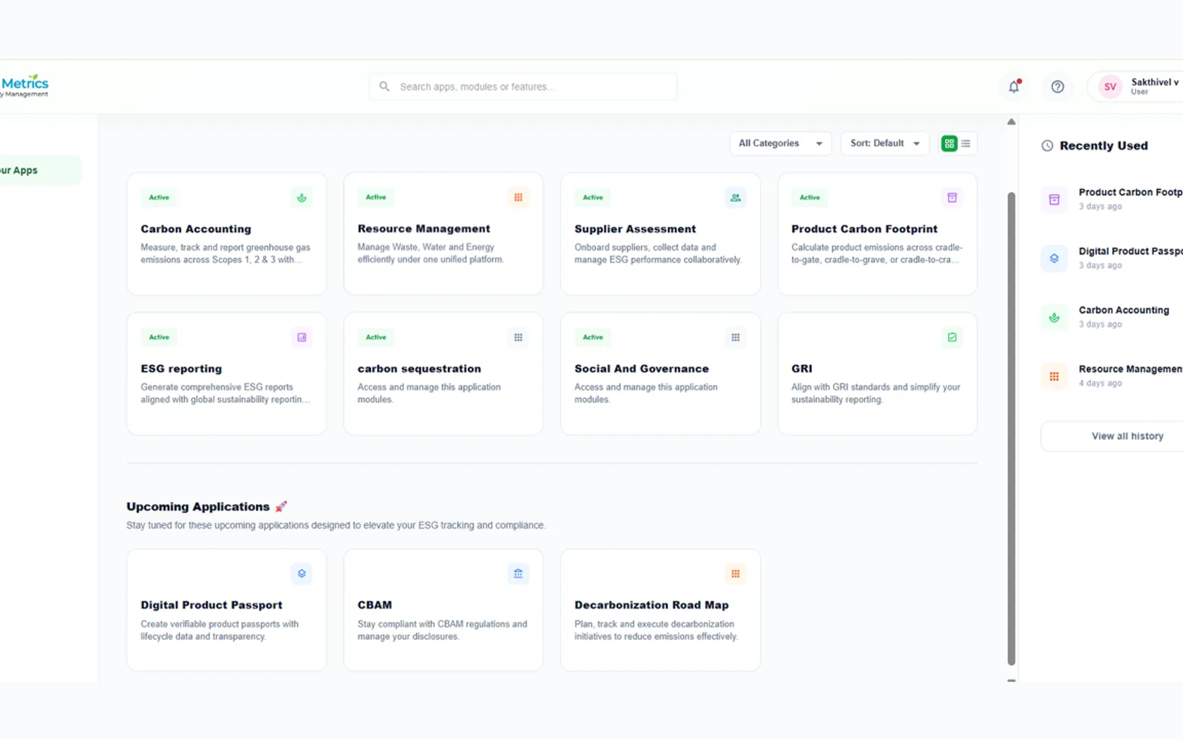Open the ESG reporting app title

point(181,369)
